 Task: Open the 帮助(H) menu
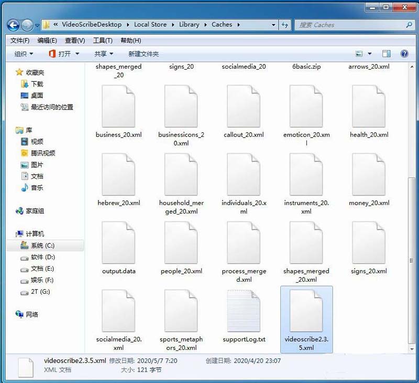(130, 41)
